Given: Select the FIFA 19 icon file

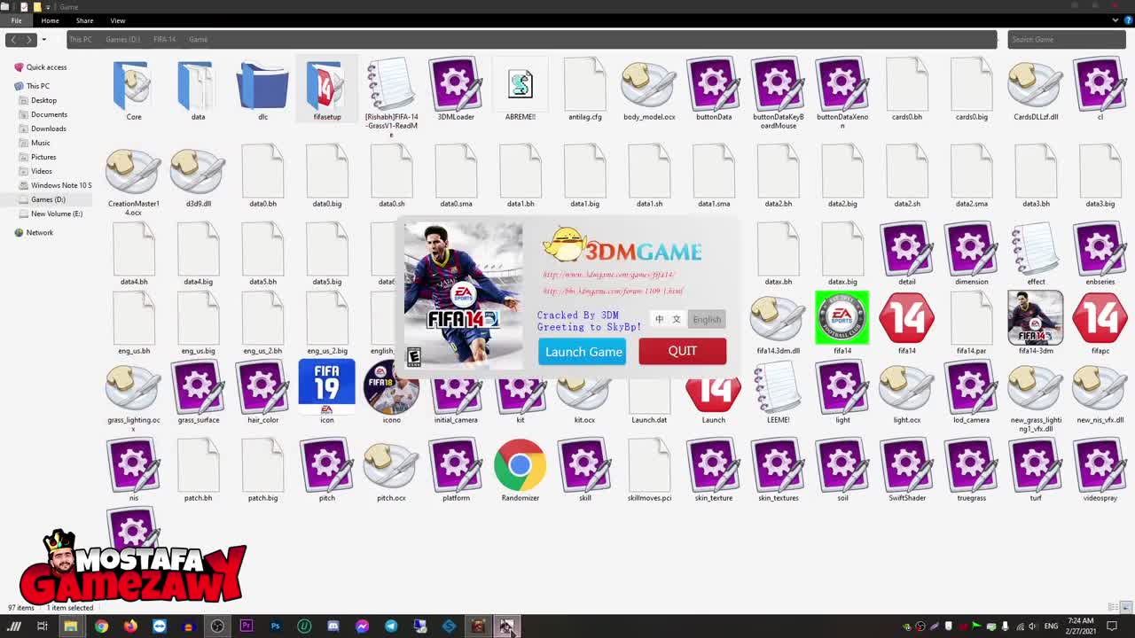Looking at the screenshot, I should pyautogui.click(x=326, y=393).
